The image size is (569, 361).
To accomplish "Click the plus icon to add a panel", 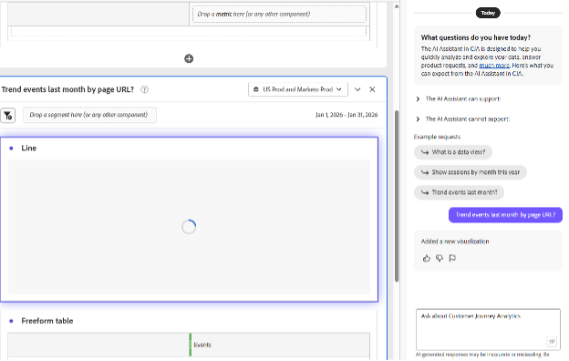I will (x=189, y=58).
